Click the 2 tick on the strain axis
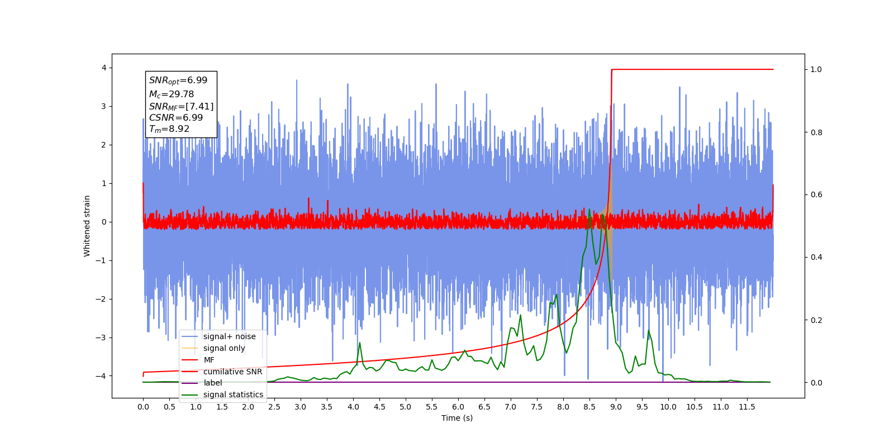This screenshot has height=447, width=894. pyautogui.click(x=104, y=145)
